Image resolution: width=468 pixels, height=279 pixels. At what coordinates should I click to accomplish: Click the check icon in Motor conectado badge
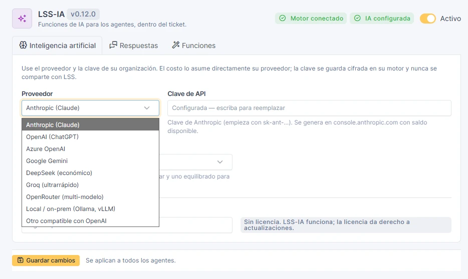282,18
